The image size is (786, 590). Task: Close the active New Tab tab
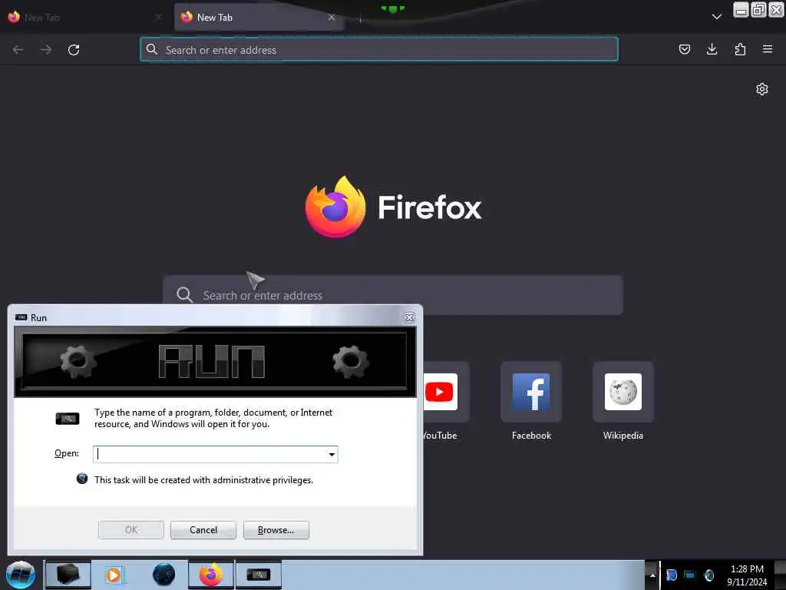(332, 17)
